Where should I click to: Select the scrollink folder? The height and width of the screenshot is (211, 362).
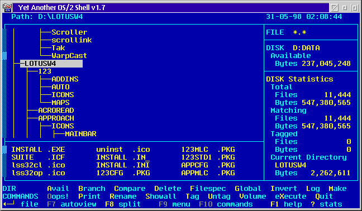tap(72, 40)
